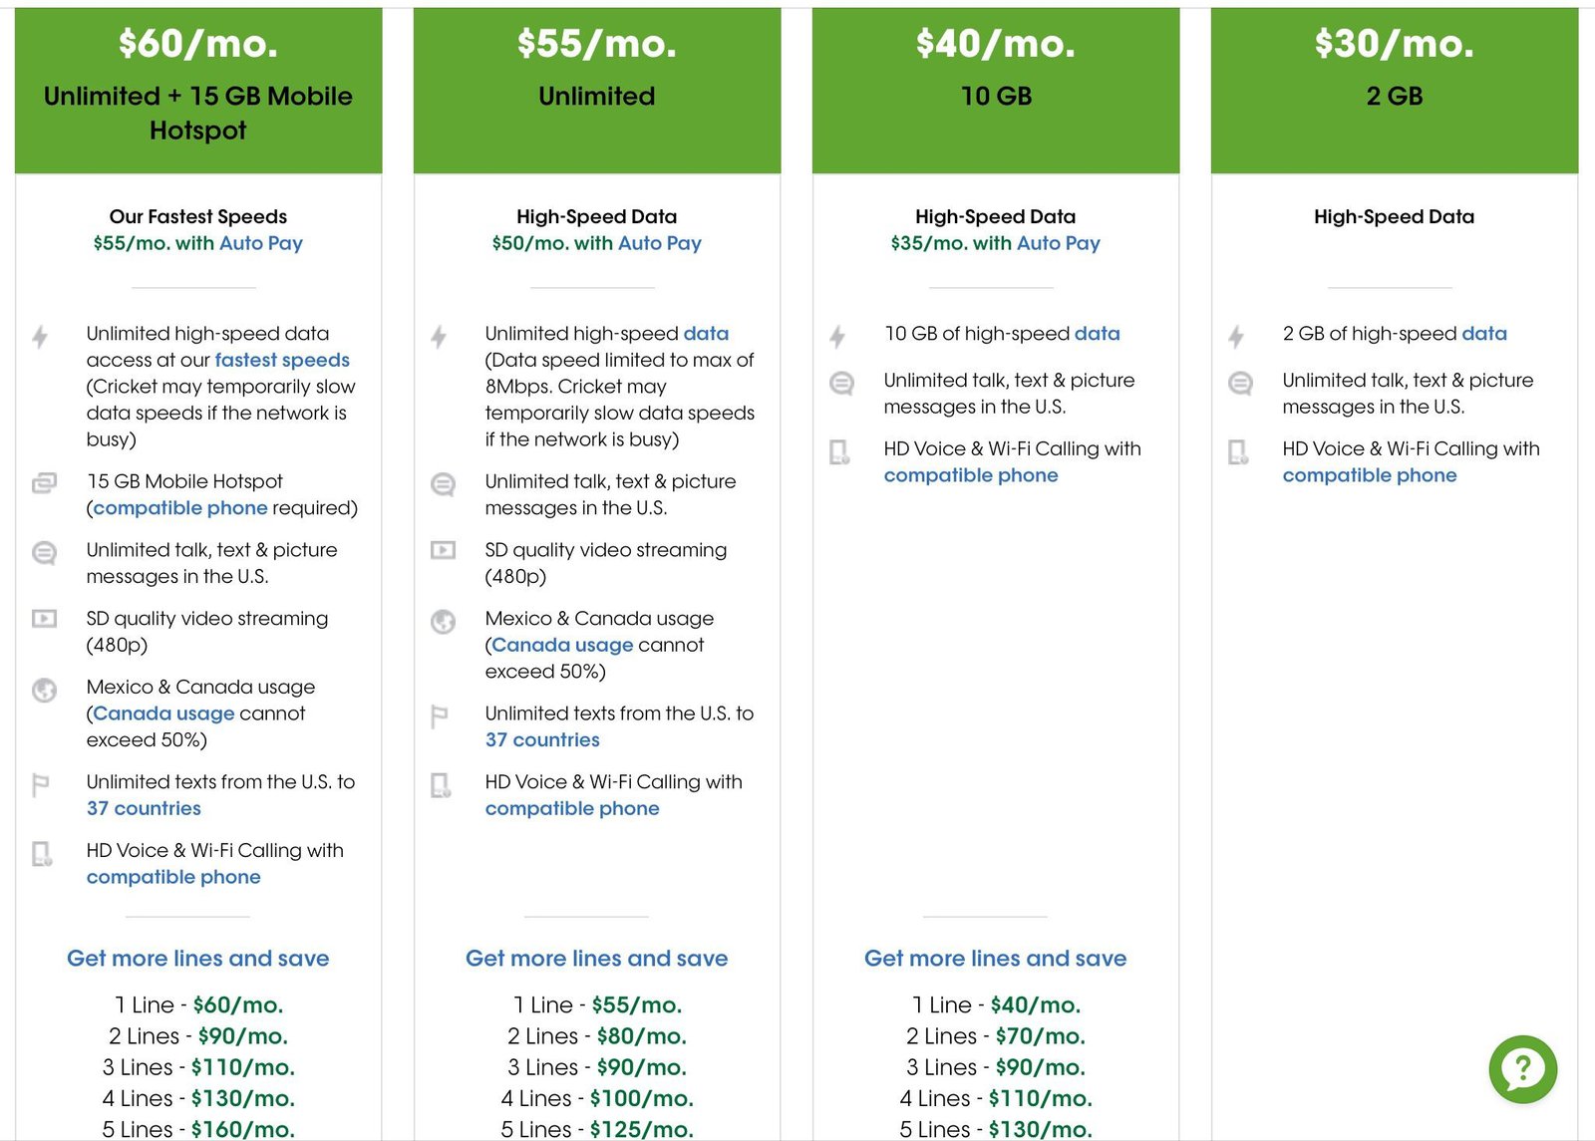Click flag icon in $60/mo. plan

click(41, 785)
